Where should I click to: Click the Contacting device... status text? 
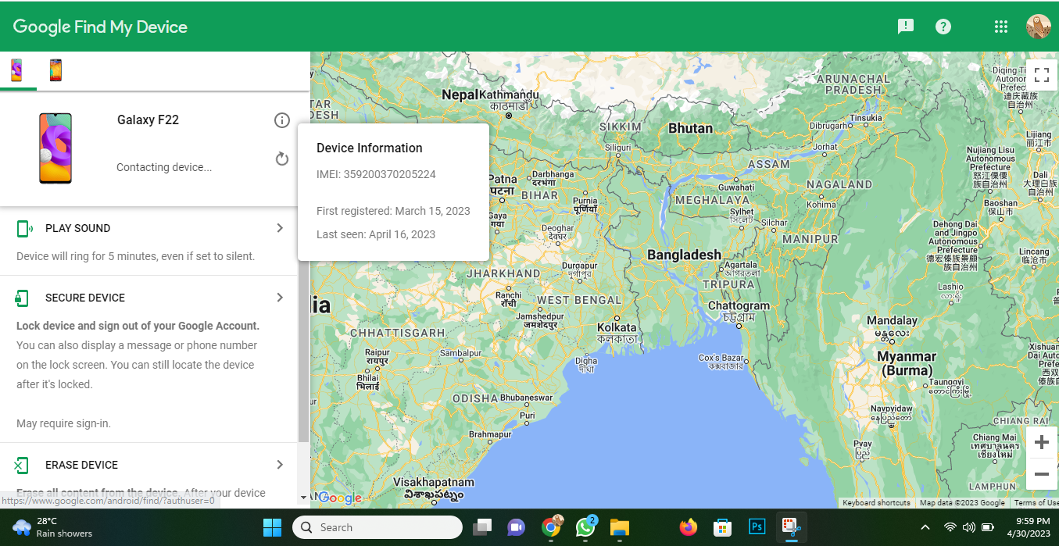point(164,167)
